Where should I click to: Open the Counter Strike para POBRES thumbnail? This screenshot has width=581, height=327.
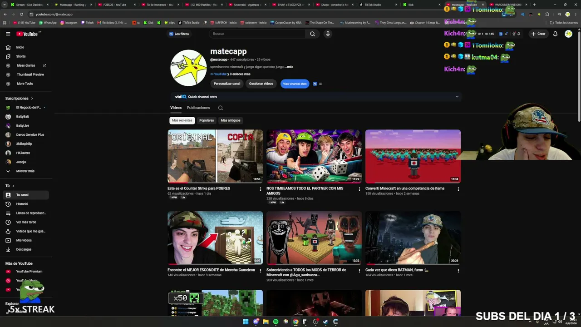[x=215, y=156]
